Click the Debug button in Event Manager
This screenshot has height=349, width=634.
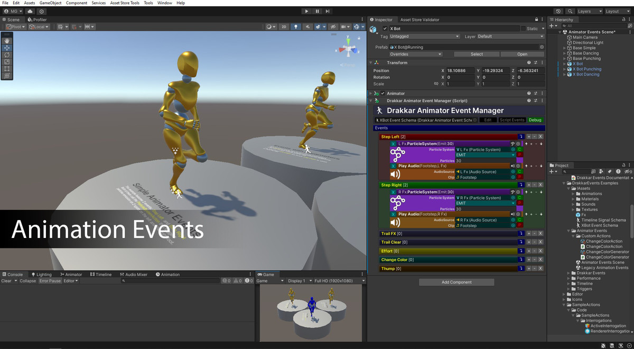[x=535, y=120]
